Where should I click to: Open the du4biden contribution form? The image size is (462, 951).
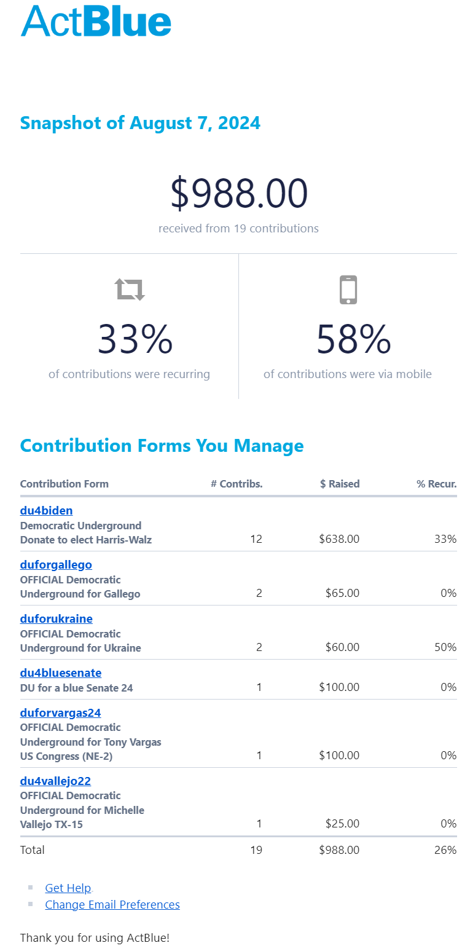click(47, 510)
